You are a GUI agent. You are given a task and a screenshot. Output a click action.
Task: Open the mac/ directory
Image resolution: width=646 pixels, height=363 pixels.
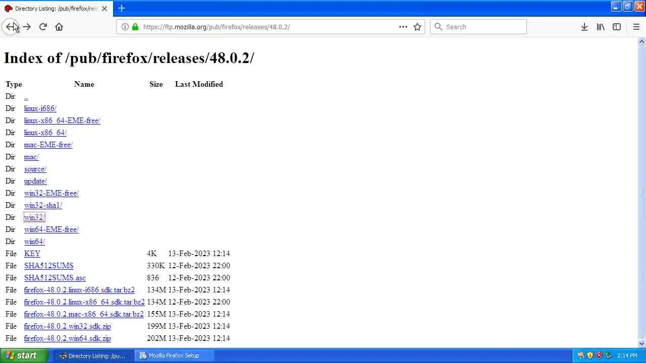pos(31,157)
